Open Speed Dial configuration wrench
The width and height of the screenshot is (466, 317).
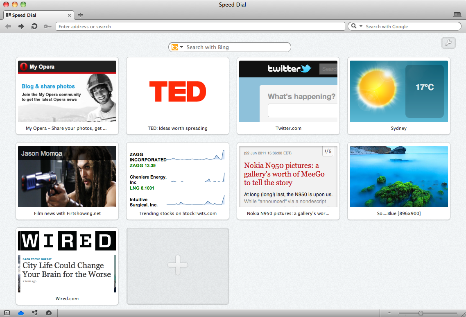pyautogui.click(x=448, y=43)
